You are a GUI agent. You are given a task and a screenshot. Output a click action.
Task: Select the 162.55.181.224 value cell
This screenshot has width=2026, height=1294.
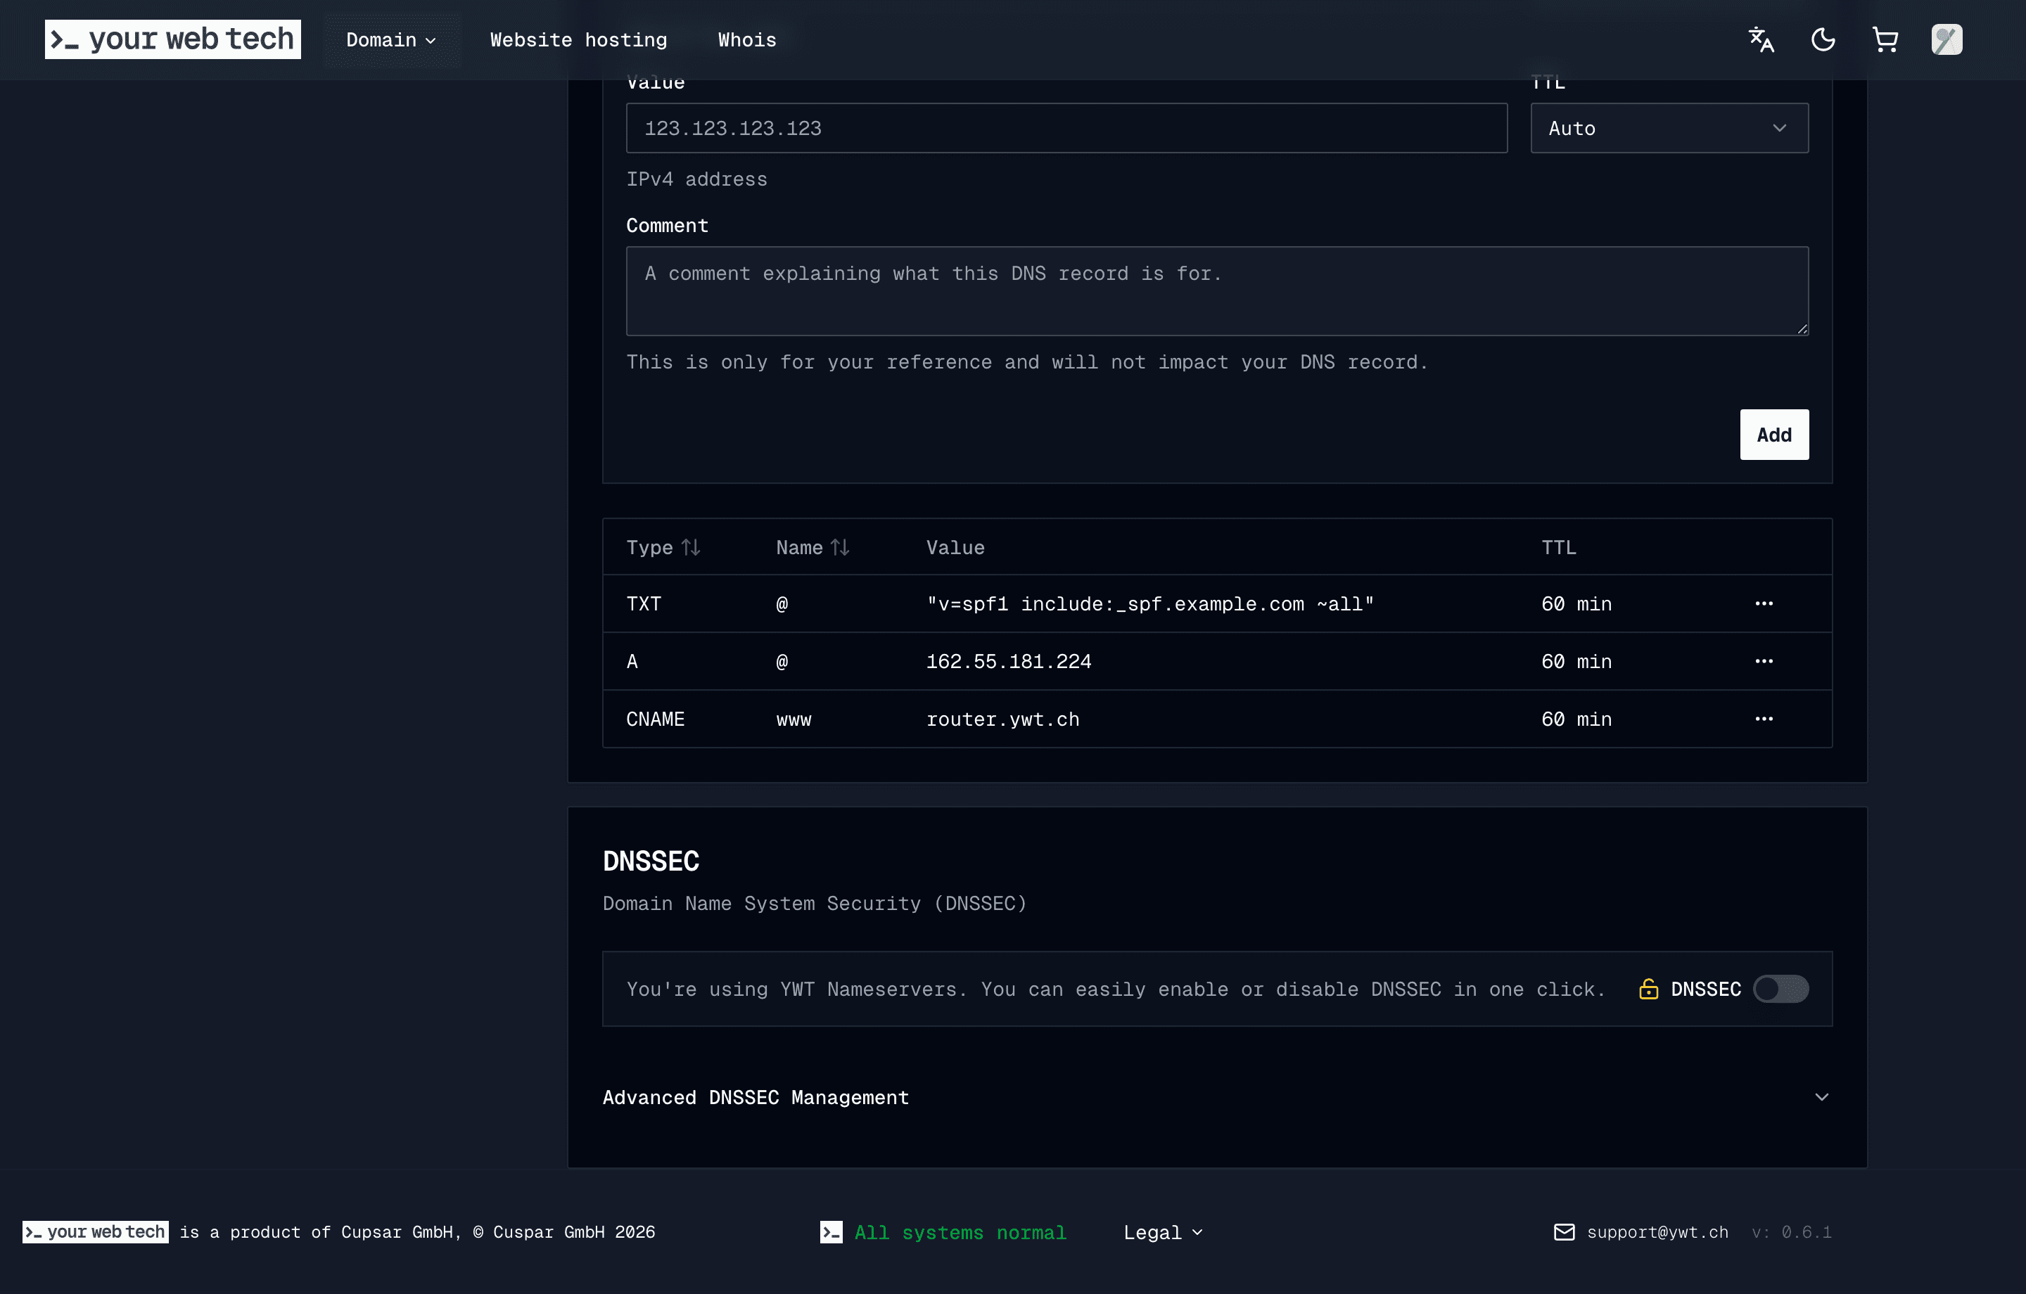pyautogui.click(x=1008, y=661)
